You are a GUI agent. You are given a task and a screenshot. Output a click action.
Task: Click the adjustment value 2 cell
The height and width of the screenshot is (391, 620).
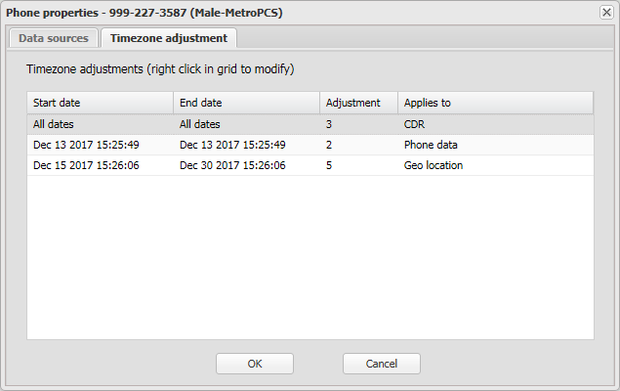329,145
